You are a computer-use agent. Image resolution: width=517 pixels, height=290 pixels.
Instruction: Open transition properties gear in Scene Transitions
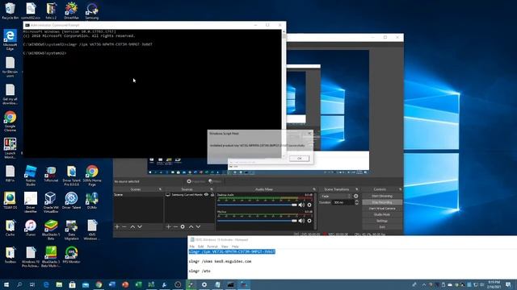(355, 196)
